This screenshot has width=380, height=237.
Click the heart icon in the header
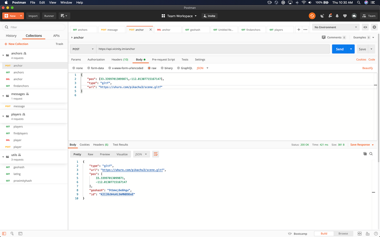click(345, 16)
